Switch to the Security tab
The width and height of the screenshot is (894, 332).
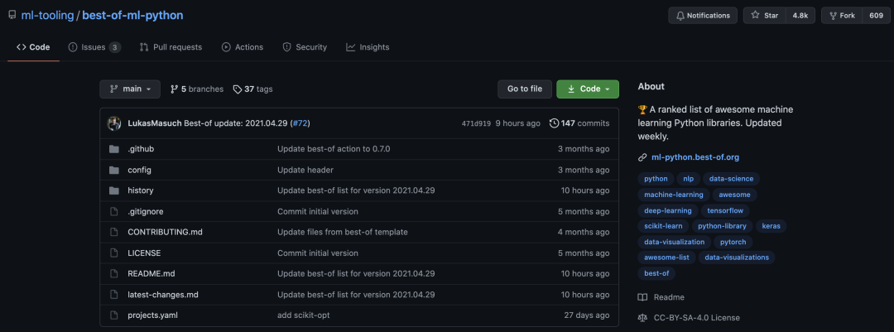305,47
